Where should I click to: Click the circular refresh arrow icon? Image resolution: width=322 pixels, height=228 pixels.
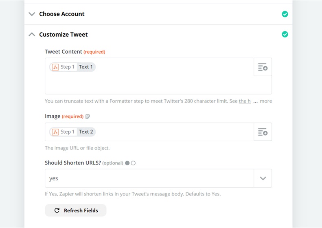57,210
